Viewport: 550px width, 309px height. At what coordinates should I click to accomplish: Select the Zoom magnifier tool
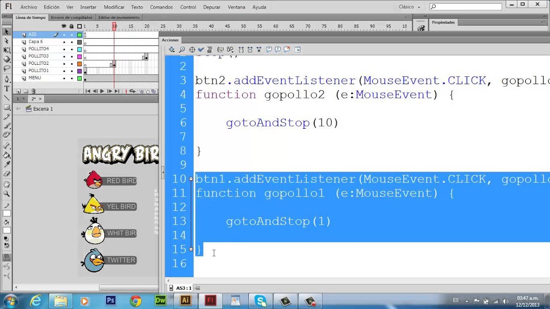click(6, 194)
